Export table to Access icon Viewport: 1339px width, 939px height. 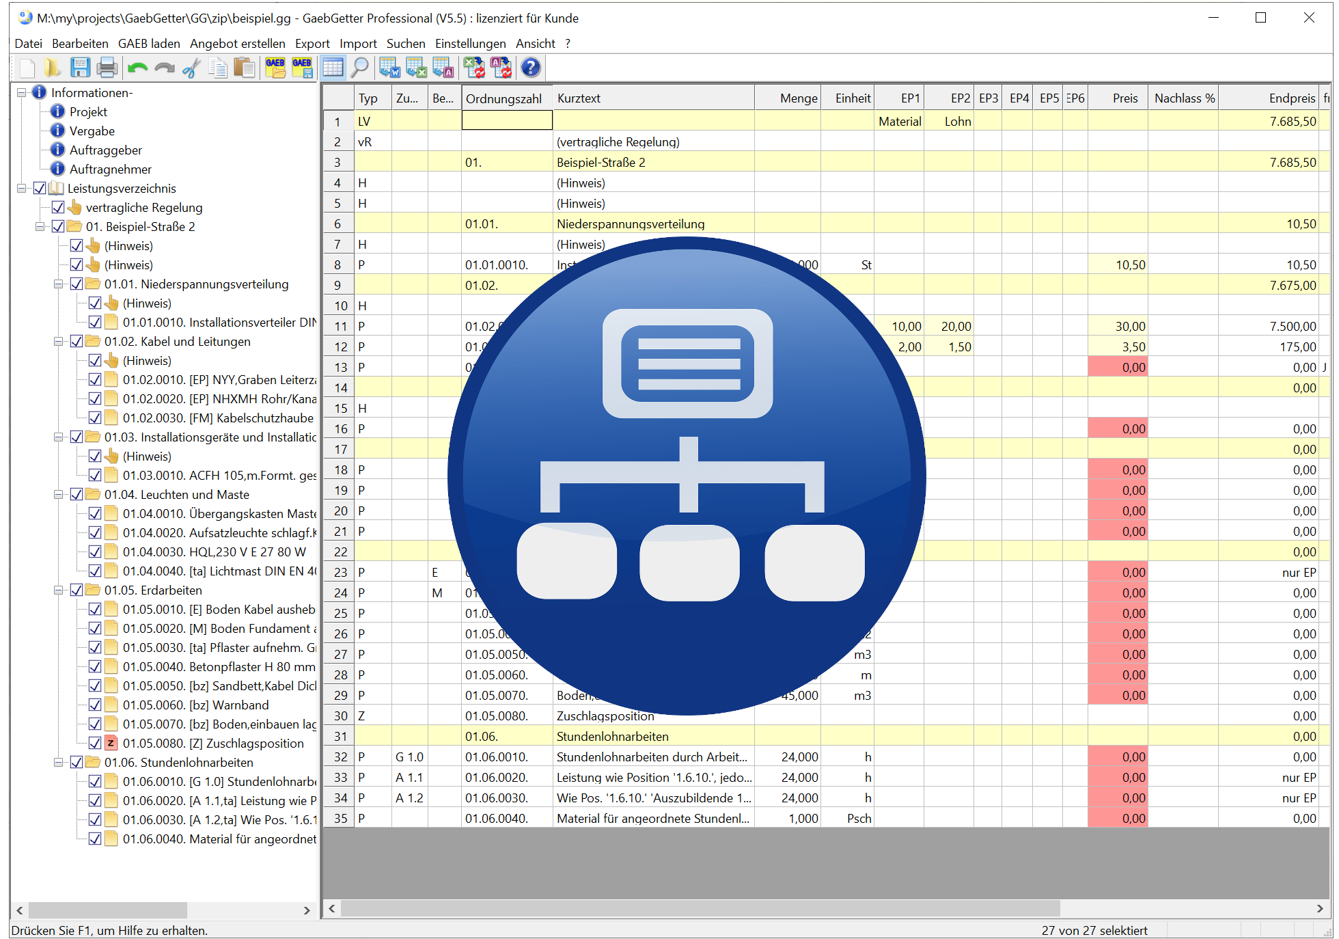pos(443,68)
